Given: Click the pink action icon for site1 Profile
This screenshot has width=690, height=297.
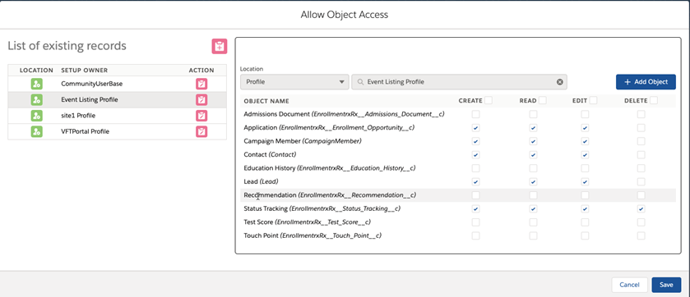Looking at the screenshot, I should [201, 116].
